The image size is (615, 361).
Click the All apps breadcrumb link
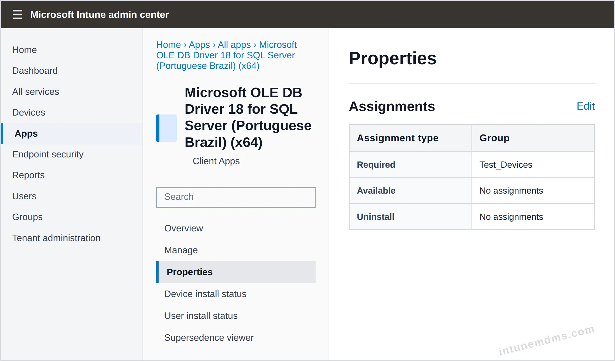tap(234, 45)
